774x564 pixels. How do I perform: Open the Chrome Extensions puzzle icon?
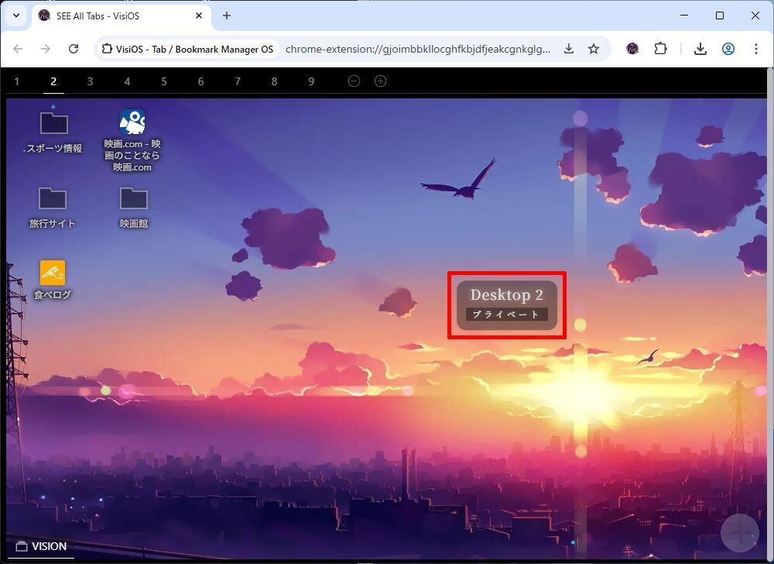[660, 49]
